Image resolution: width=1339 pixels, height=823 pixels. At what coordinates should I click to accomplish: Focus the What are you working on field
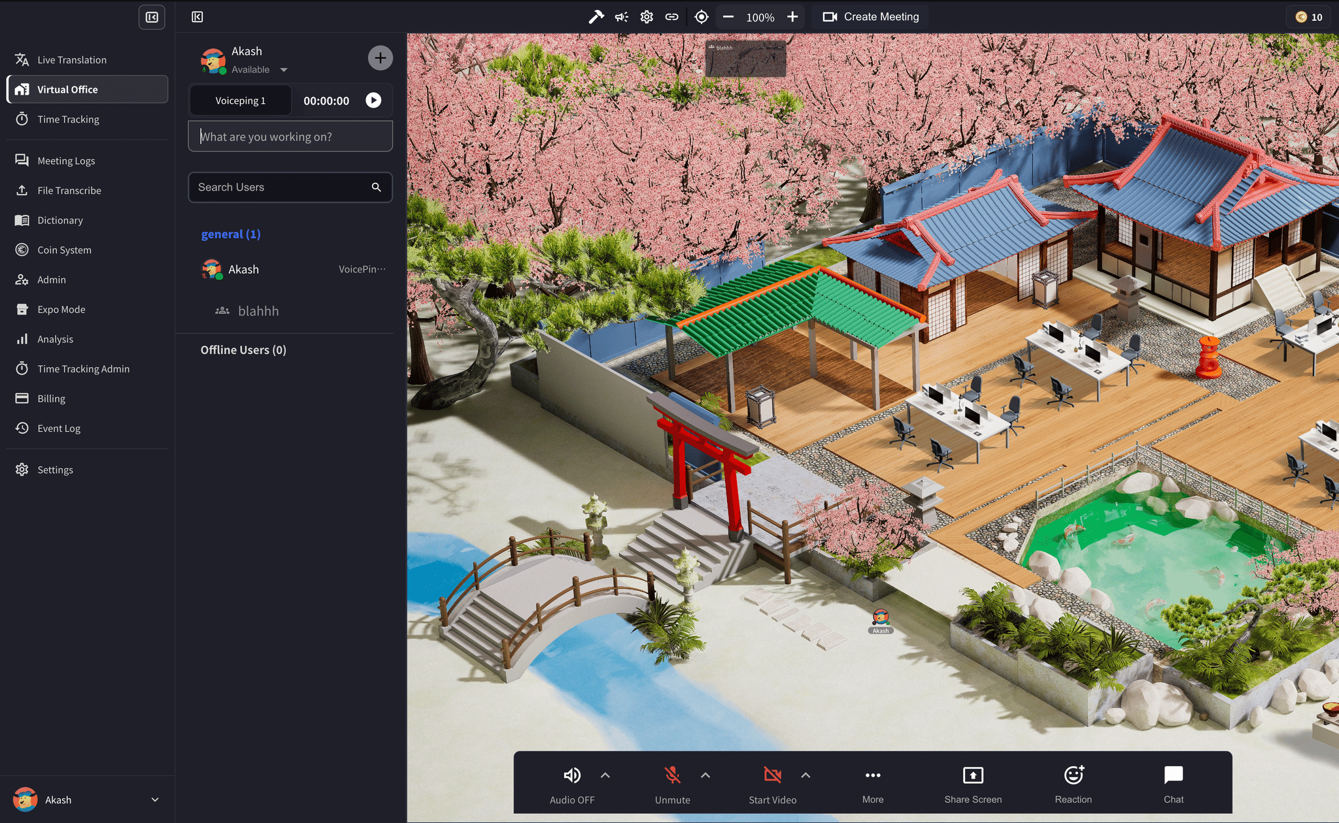click(x=290, y=137)
